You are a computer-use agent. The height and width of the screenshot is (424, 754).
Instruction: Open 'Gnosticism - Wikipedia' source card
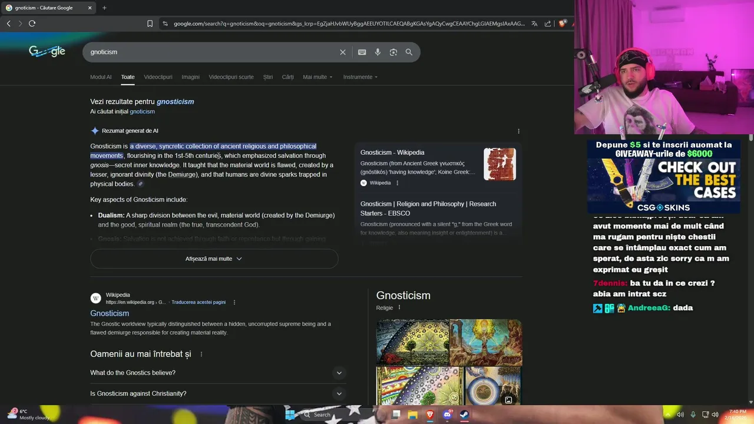[x=438, y=167]
